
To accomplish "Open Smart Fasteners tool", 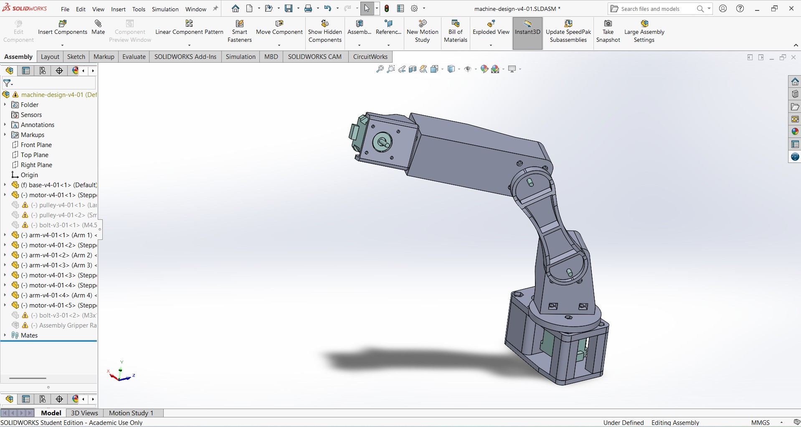I will pyautogui.click(x=240, y=31).
